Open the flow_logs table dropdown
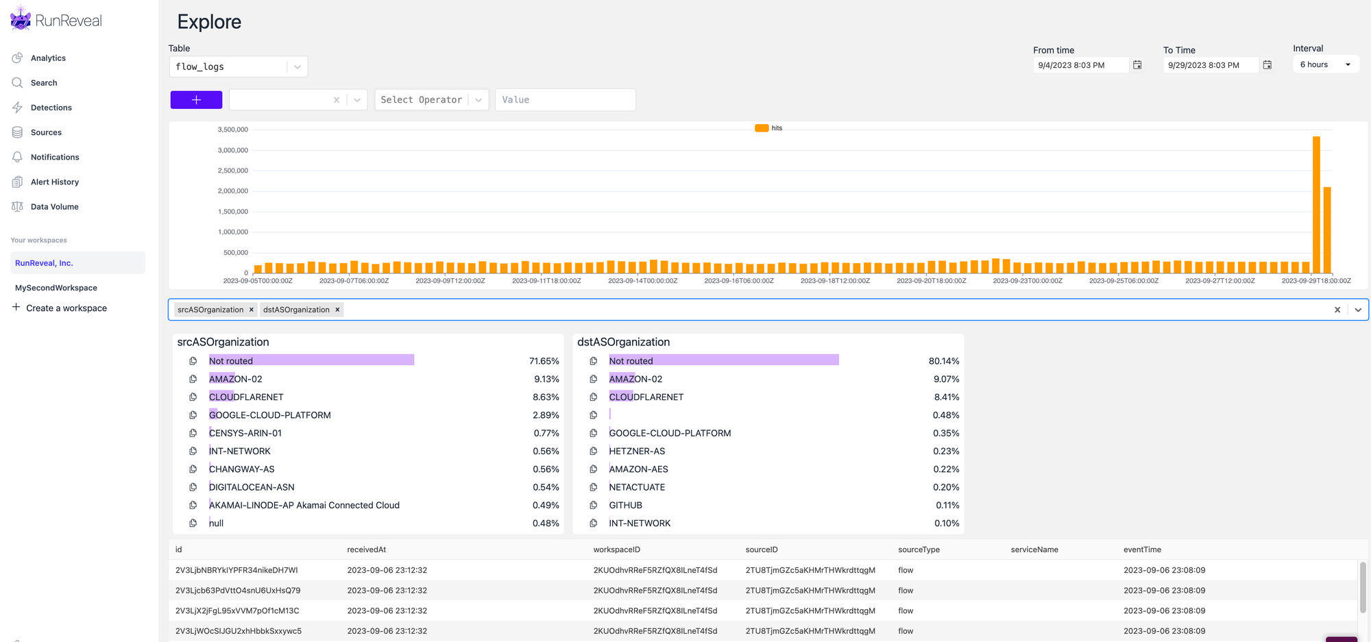1371x642 pixels. click(297, 66)
